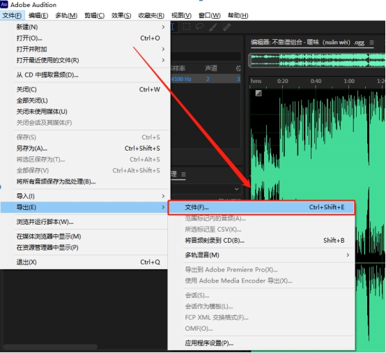The height and width of the screenshot is (353, 386).
Task: Select 应用程序设置(P)... in Export submenu
Action: (262, 343)
